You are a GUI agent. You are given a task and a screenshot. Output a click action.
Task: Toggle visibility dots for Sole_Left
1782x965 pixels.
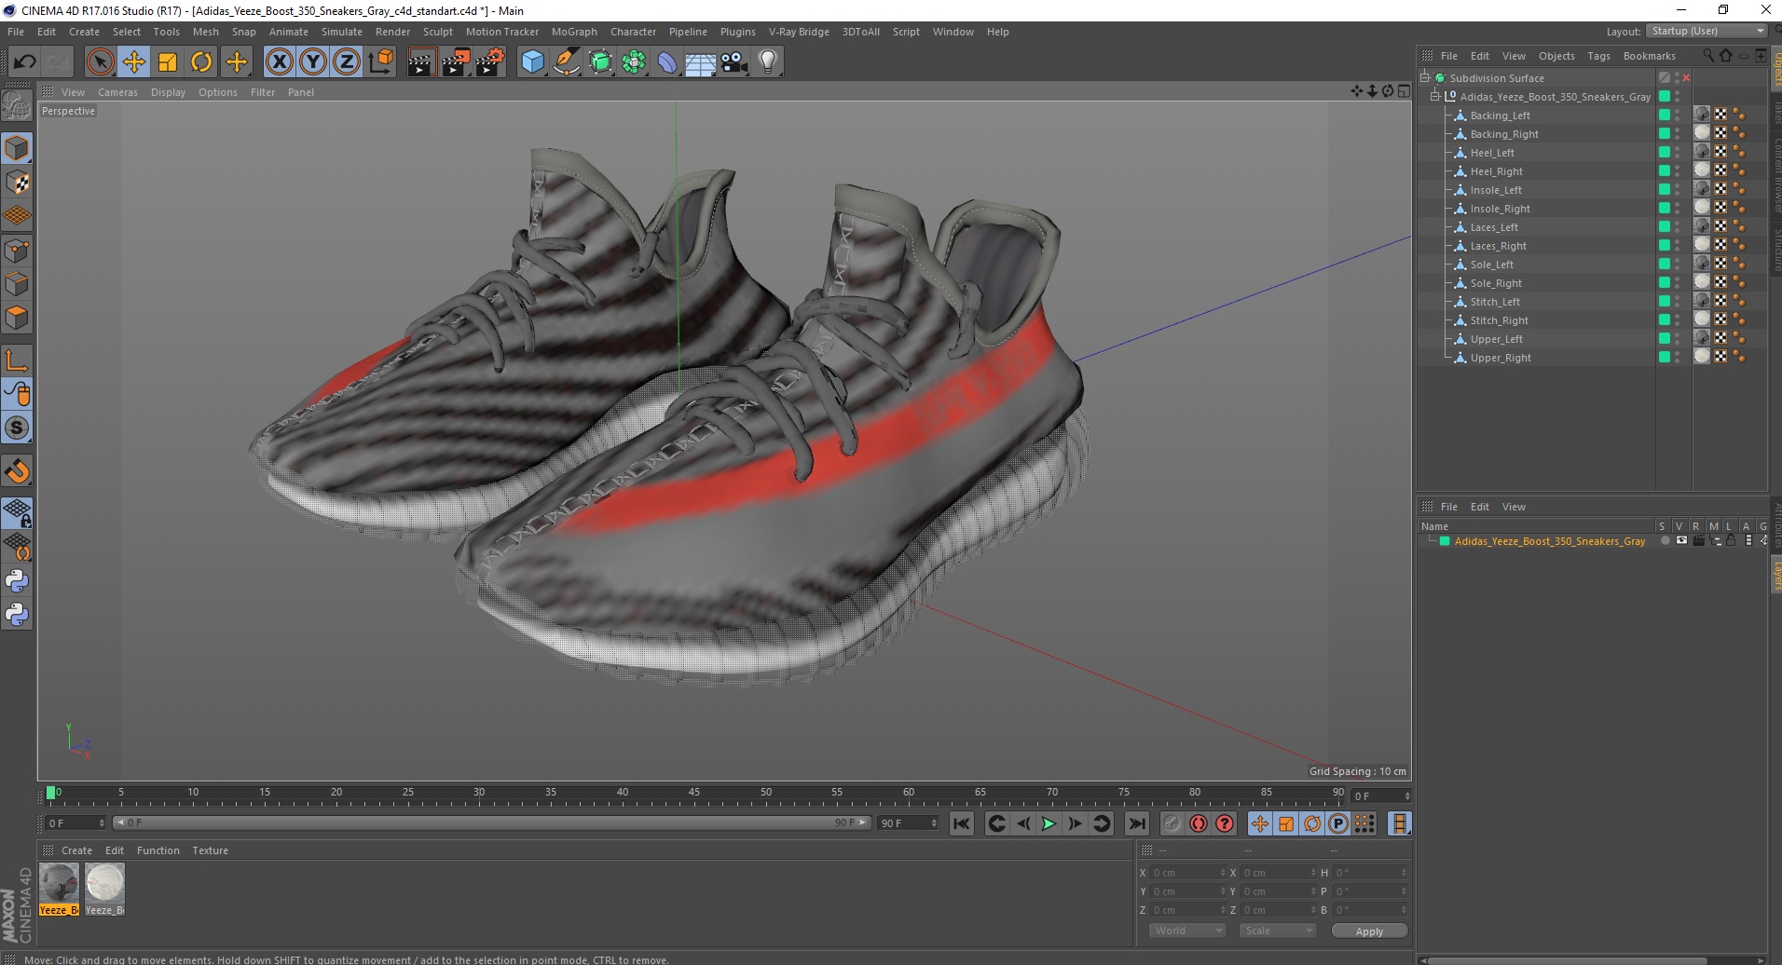tap(1677, 265)
